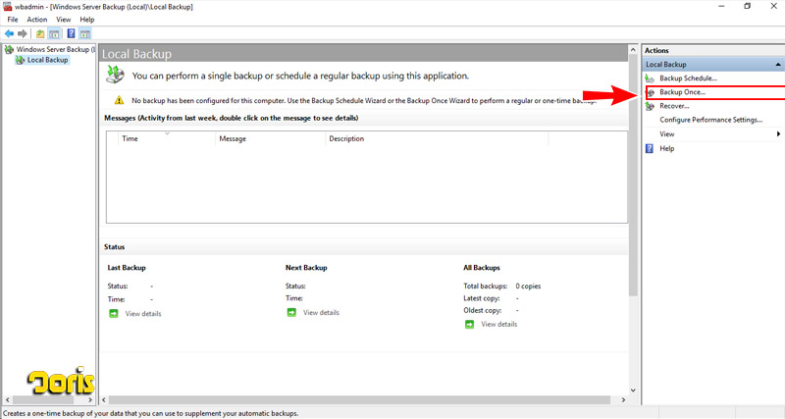Open Configure Performance Settings... action
This screenshot has width=785, height=419.
click(710, 120)
